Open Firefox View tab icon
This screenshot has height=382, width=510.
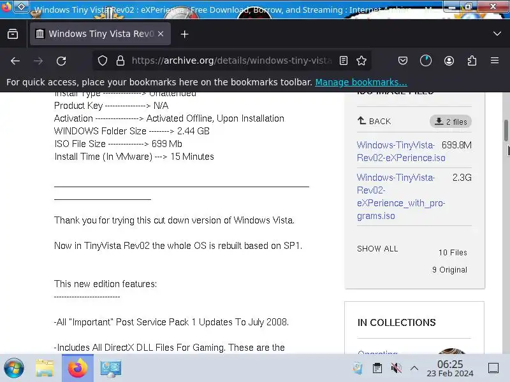click(13, 34)
